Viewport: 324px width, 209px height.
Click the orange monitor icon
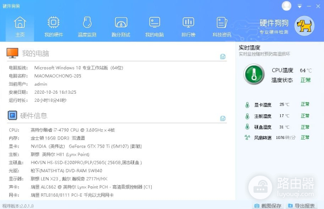(12, 53)
